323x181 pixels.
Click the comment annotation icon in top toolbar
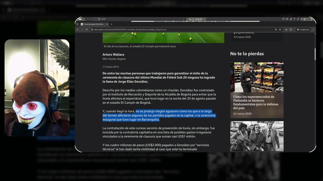click(283, 19)
